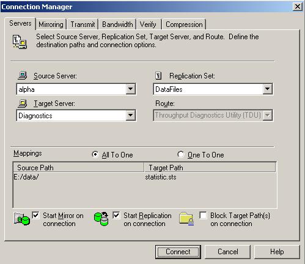
Task: Click the Start Mirror green disks icon
Action: pyautogui.click(x=21, y=219)
